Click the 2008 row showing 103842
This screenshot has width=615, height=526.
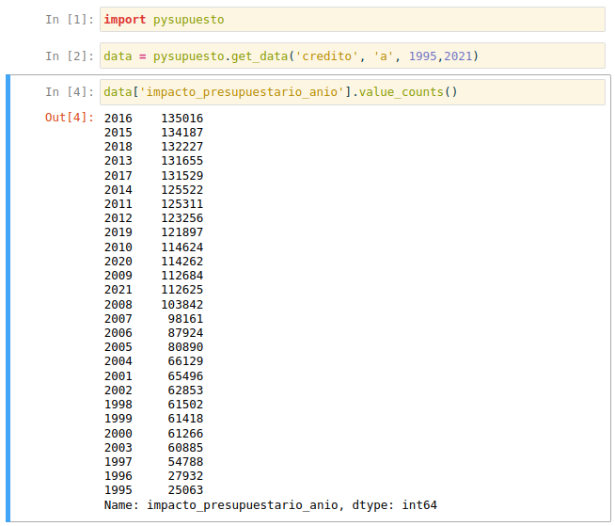[x=153, y=304]
